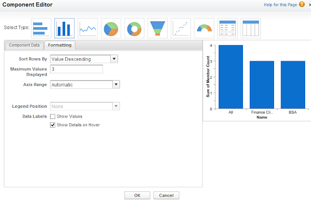Enable the Show Values checkbox
This screenshot has height=200, width=311.
(x=52, y=117)
